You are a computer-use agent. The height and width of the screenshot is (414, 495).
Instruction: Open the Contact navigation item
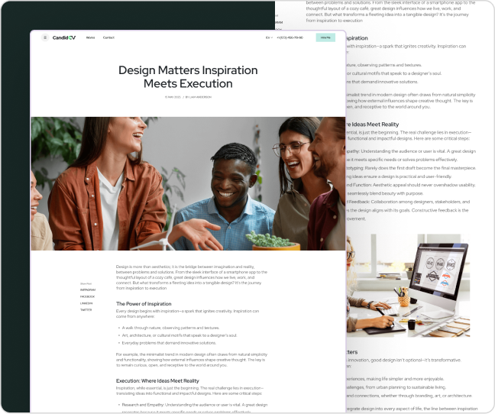pos(108,37)
